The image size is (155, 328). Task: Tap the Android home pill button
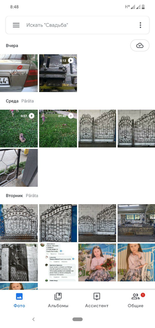[77, 319]
